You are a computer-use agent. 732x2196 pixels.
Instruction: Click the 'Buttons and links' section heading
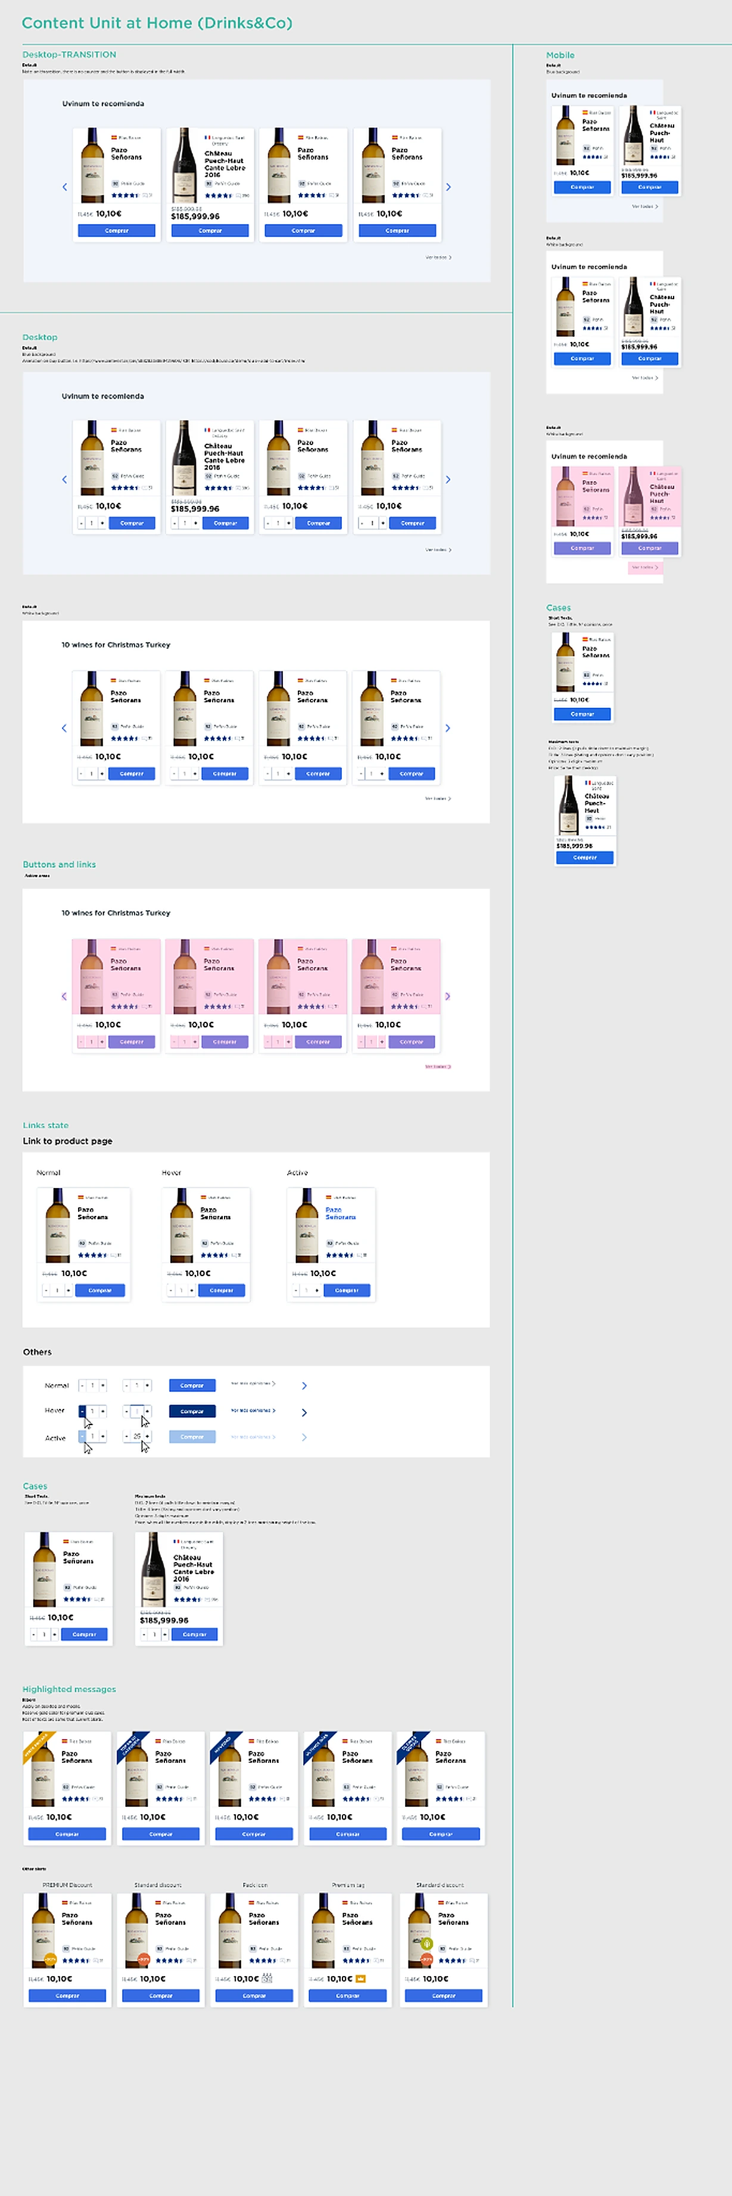[59, 864]
